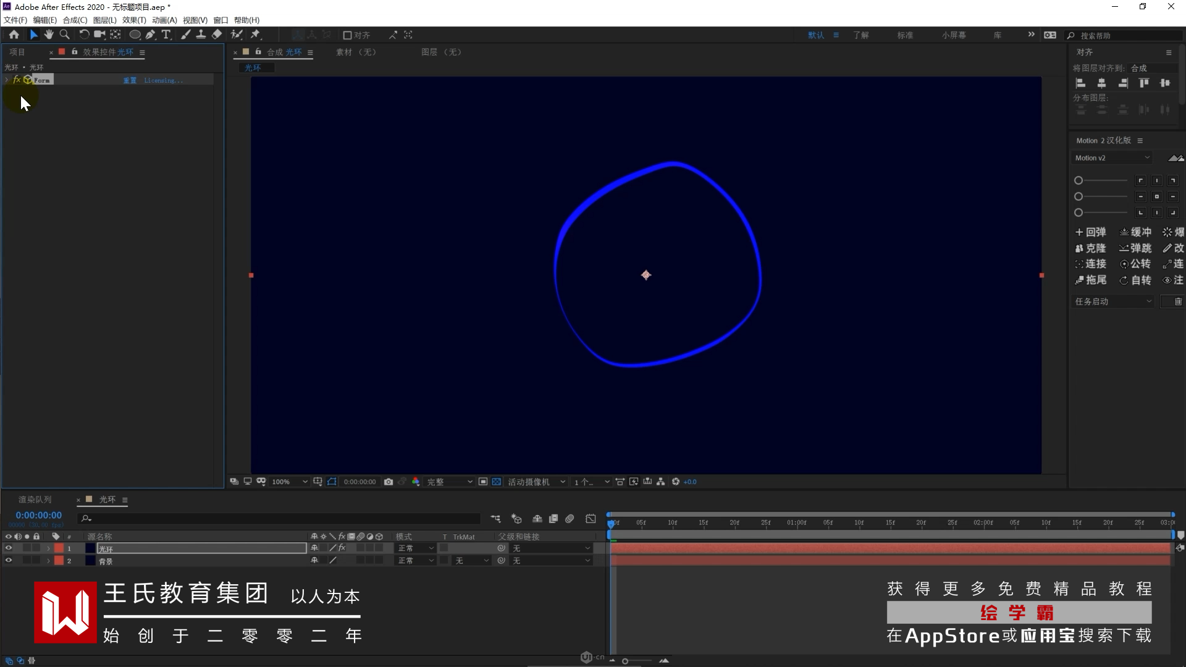Image resolution: width=1186 pixels, height=667 pixels.
Task: Pick the Hand tool
Action: pyautogui.click(x=49, y=35)
